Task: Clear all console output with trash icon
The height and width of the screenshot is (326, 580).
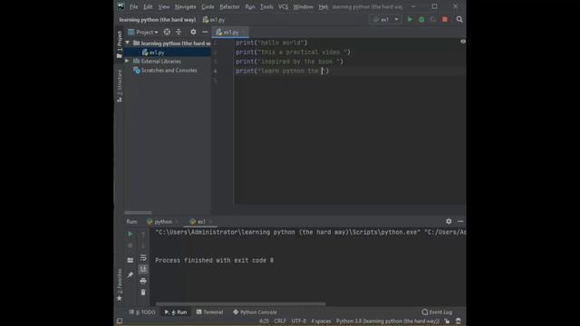Action: pos(143,292)
